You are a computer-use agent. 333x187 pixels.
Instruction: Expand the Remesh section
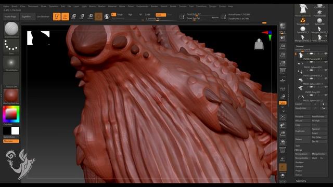pos(299,166)
